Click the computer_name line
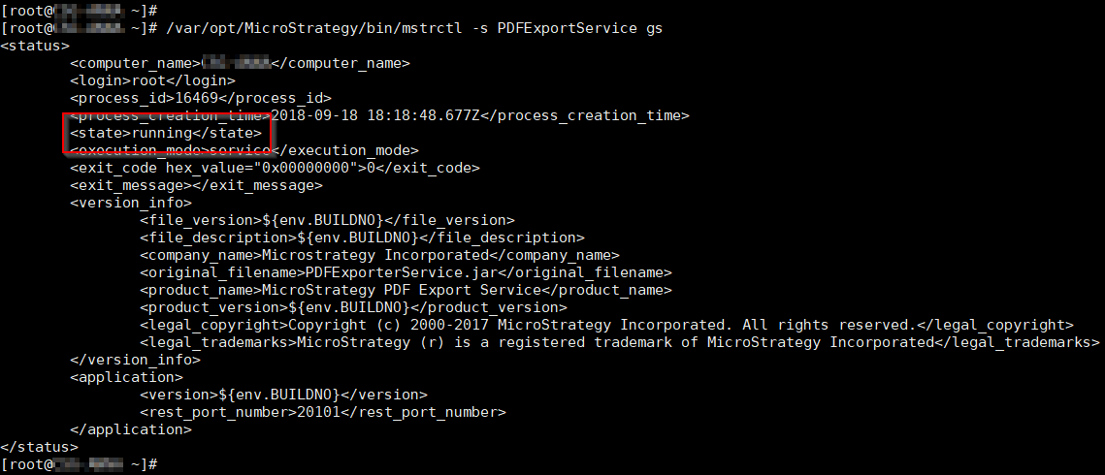The image size is (1105, 475). (240, 63)
